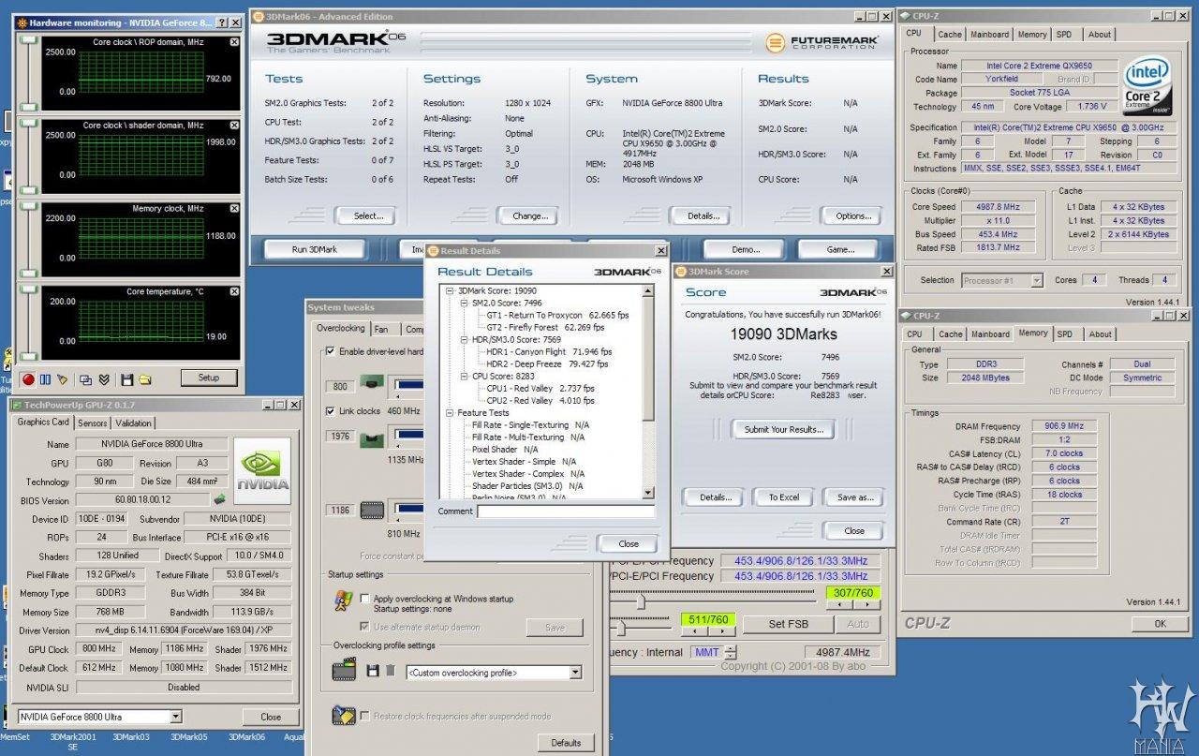The width and height of the screenshot is (1199, 756).
Task: Collapse the CPU Score tree node
Action: (x=463, y=377)
